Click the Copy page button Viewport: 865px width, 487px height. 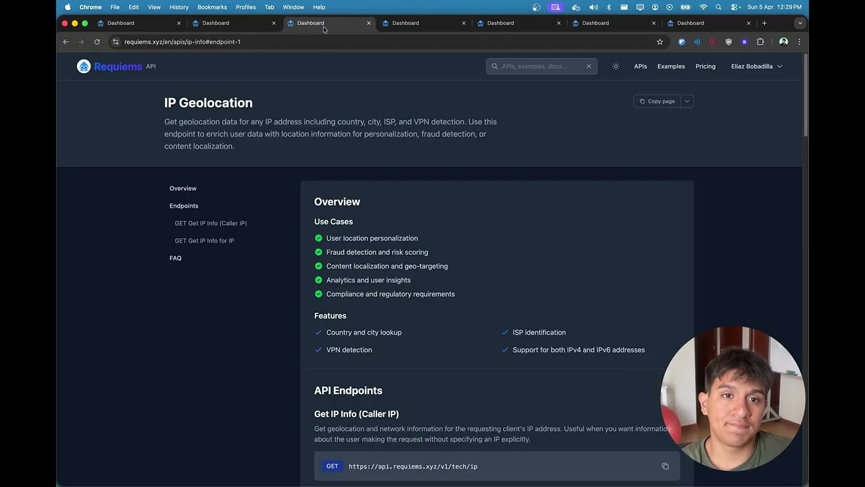(x=657, y=101)
